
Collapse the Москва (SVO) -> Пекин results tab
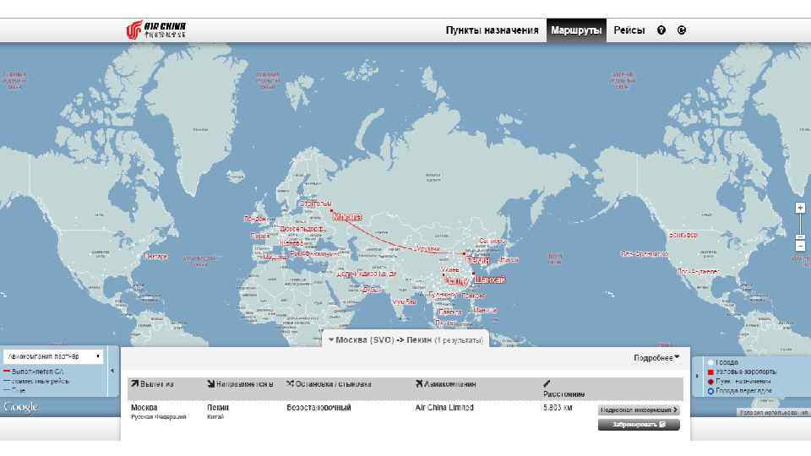click(405, 339)
